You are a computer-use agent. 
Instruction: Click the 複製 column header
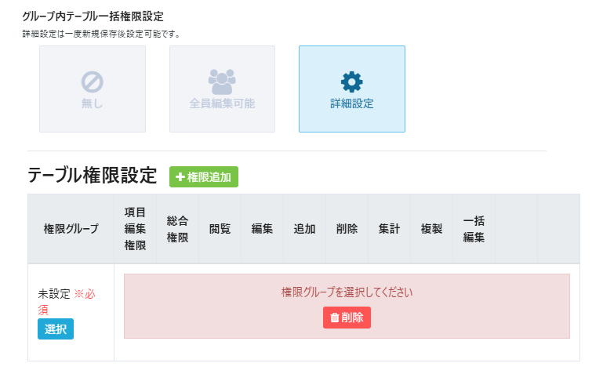point(432,229)
